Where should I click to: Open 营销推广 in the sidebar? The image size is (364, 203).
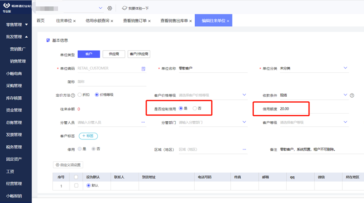tap(18, 49)
